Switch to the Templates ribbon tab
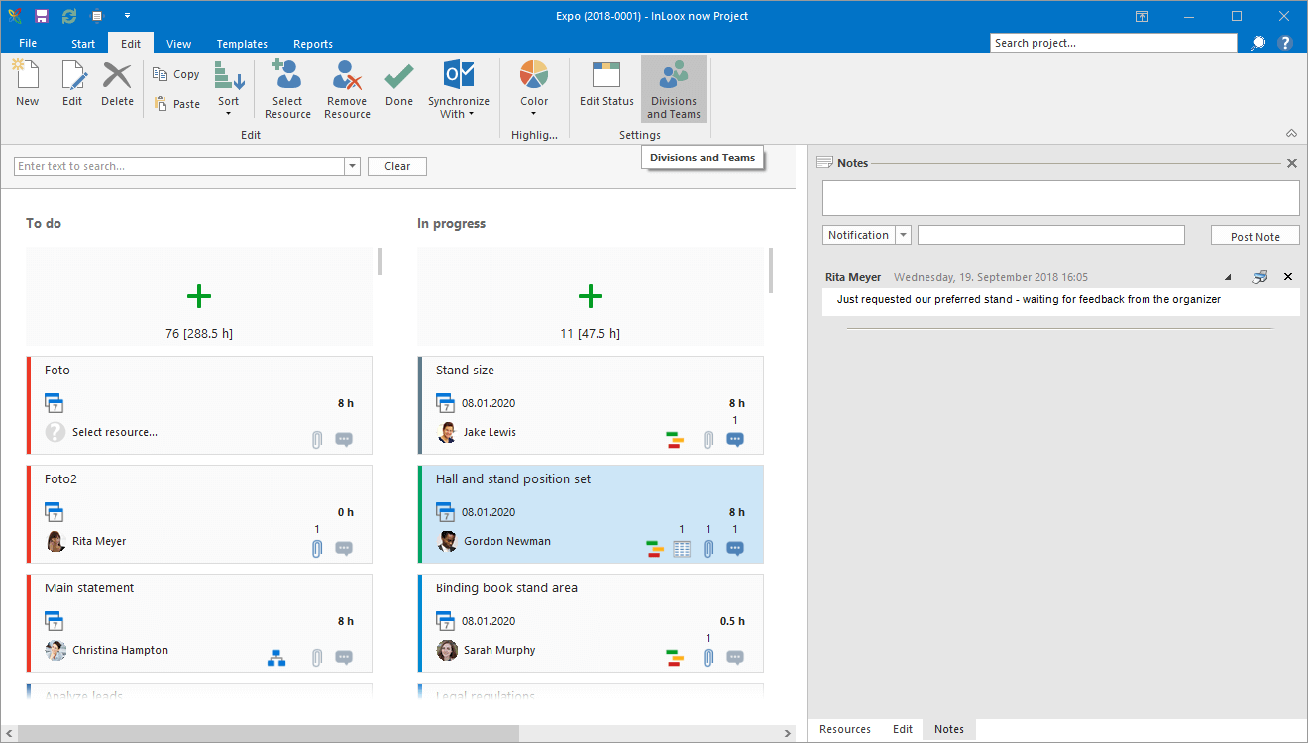 pyautogui.click(x=242, y=44)
